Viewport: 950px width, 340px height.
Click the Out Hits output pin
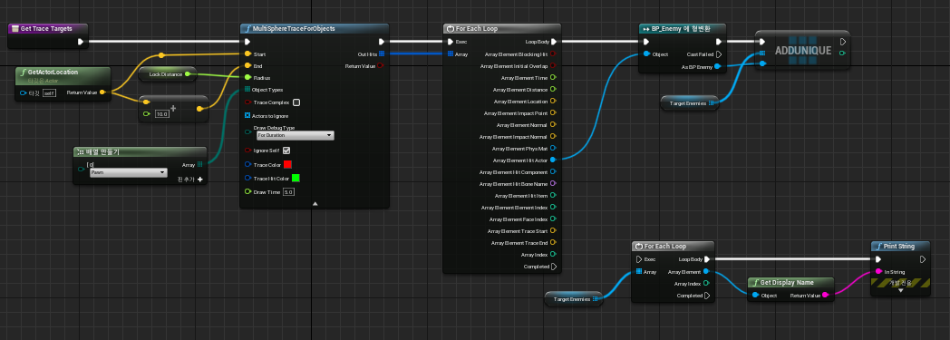point(381,53)
